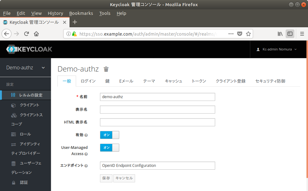
Task: Open クライアント via the cube icon
Action: pyautogui.click(x=13, y=105)
